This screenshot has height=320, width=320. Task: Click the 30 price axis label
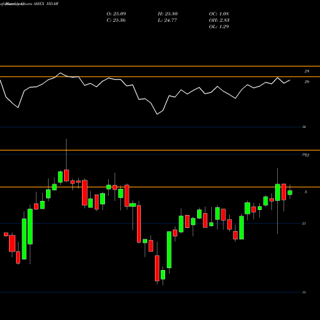click(304, 127)
